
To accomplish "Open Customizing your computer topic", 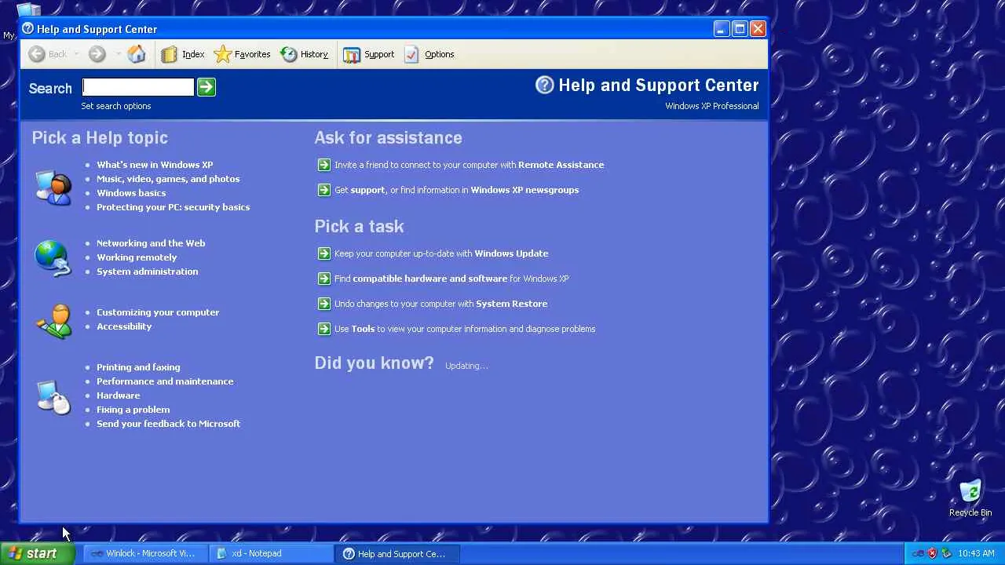I will (158, 312).
